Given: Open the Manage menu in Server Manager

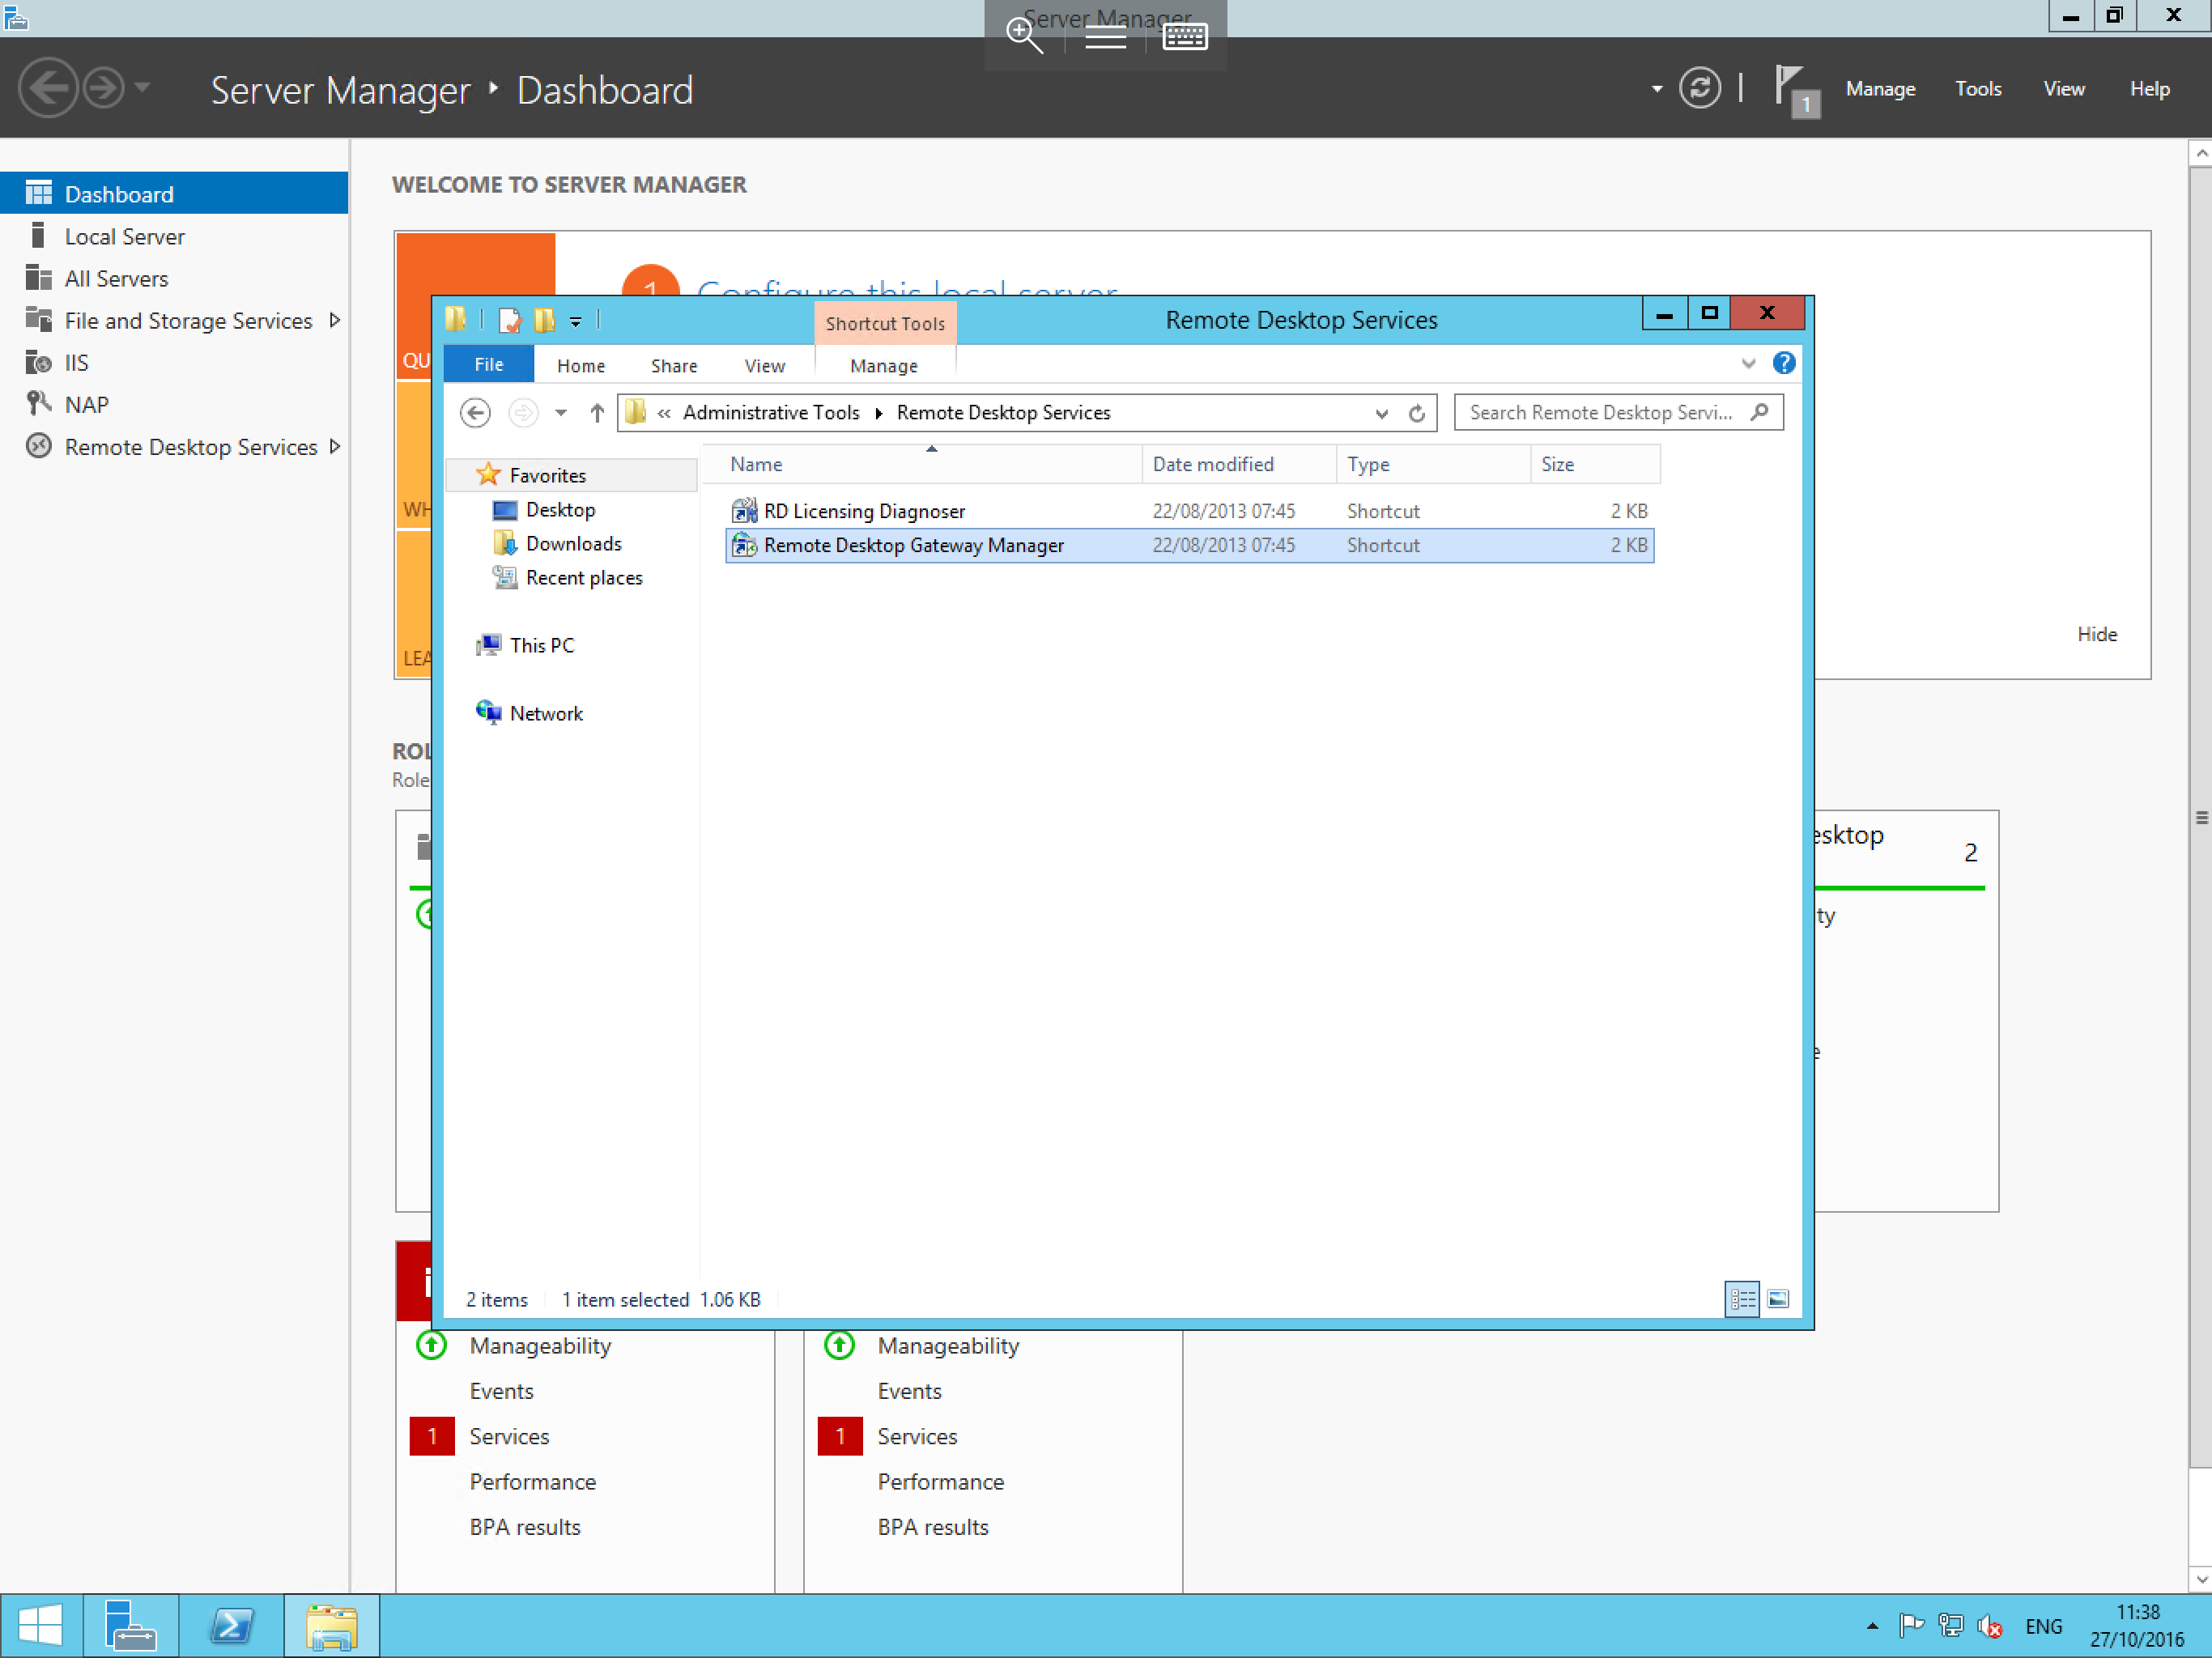Looking at the screenshot, I should click(1880, 89).
